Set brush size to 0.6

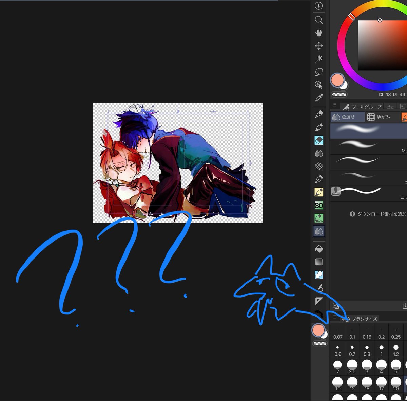tap(338, 350)
